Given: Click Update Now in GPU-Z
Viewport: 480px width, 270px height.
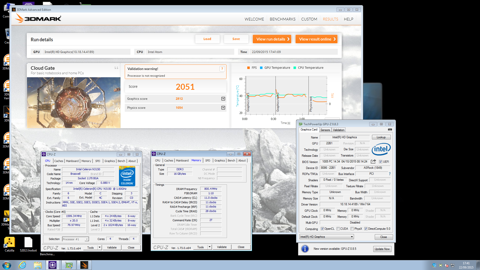Looking at the screenshot, I should tap(382, 249).
